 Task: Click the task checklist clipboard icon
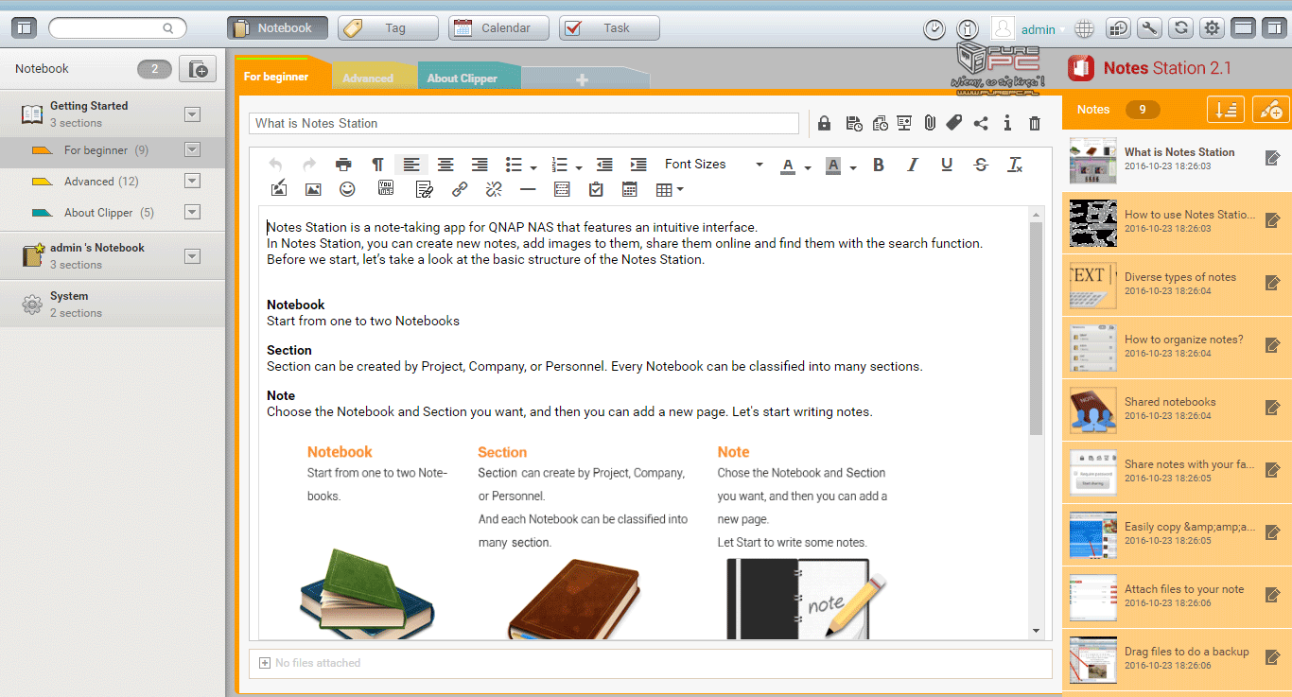(x=596, y=189)
